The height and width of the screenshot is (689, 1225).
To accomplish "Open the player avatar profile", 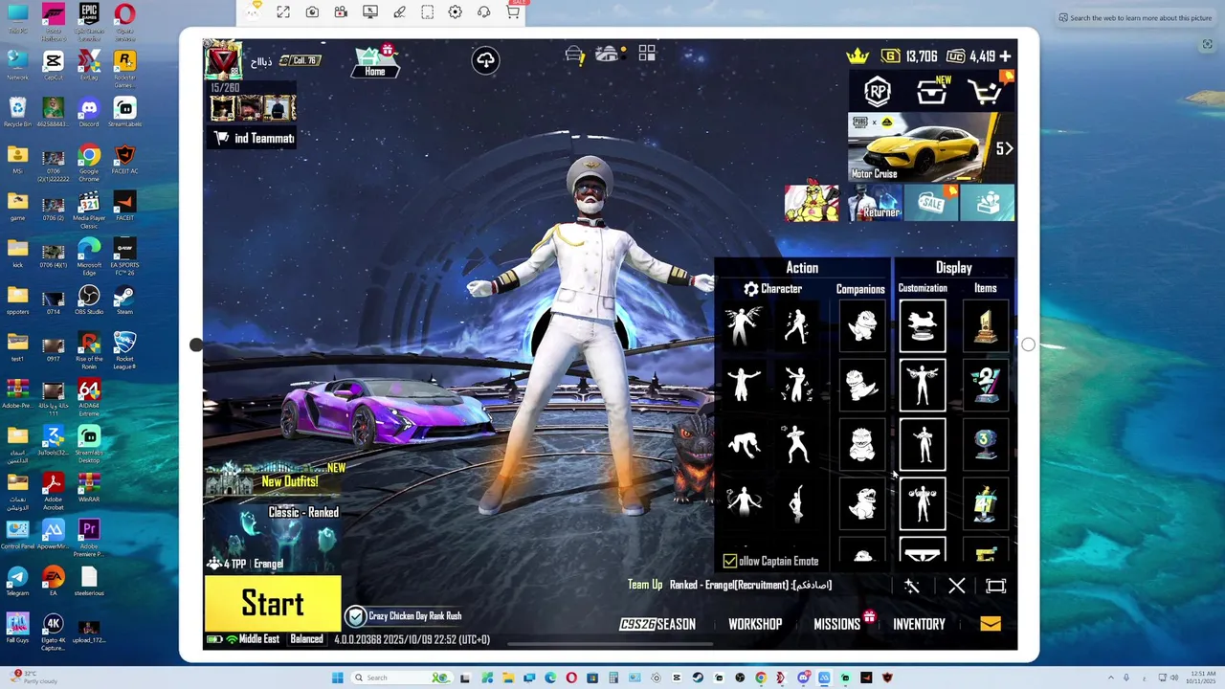I will (223, 59).
